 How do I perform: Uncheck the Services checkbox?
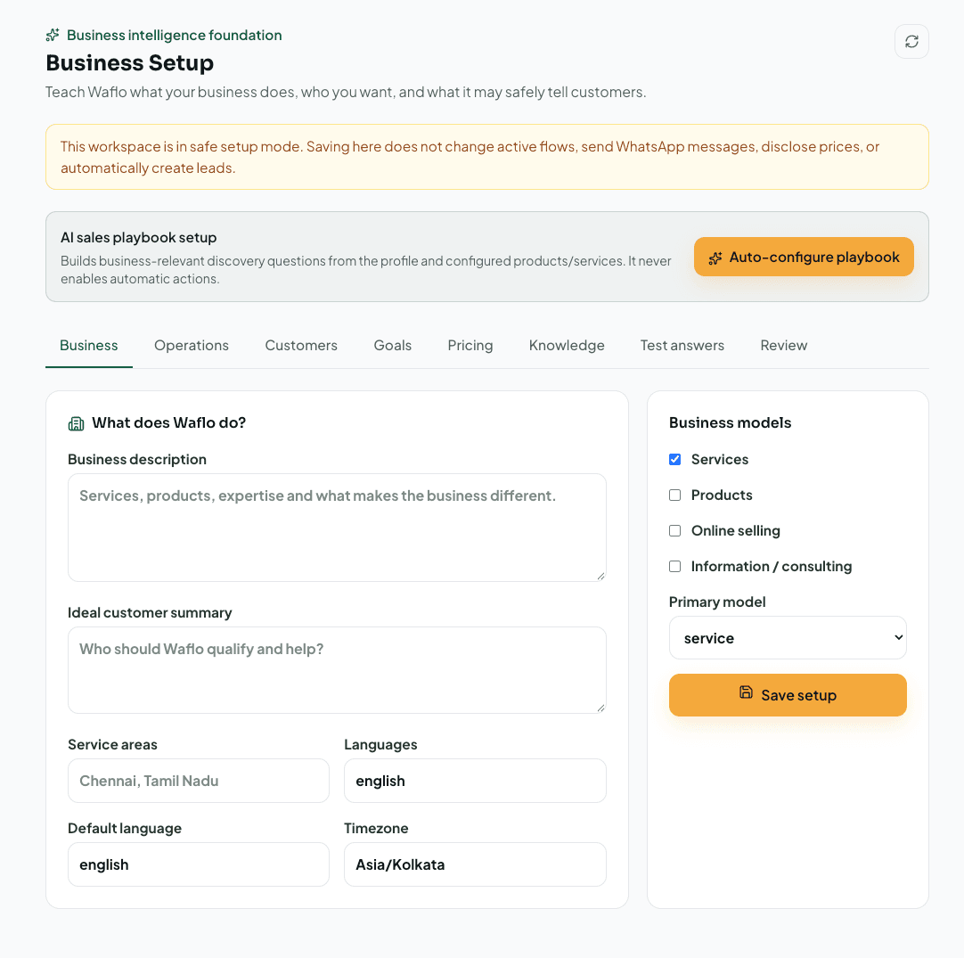(675, 459)
